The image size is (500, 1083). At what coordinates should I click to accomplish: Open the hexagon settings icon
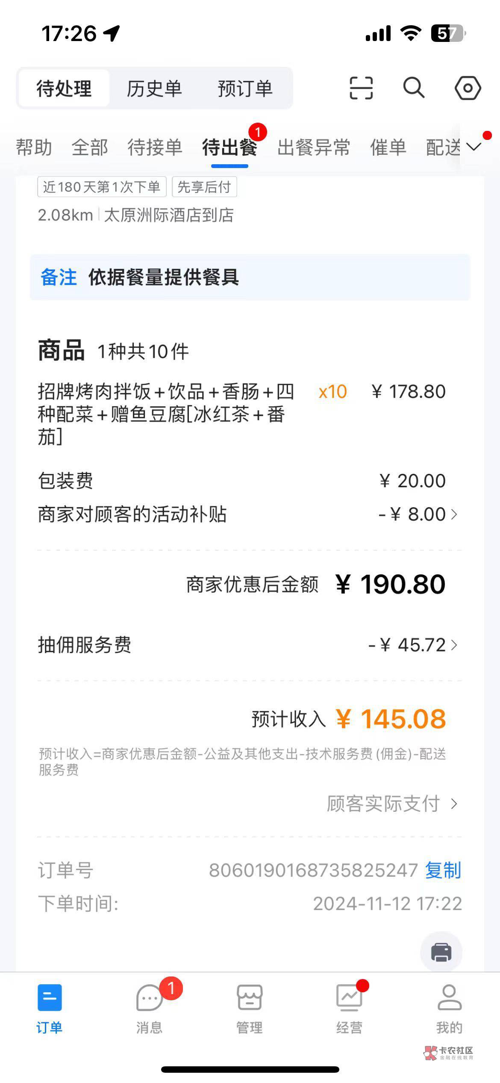468,88
